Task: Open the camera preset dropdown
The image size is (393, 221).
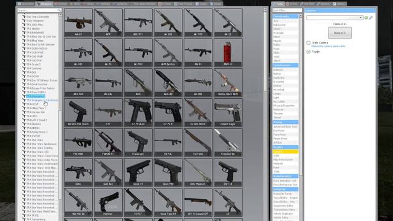Action: pyautogui.click(x=335, y=18)
